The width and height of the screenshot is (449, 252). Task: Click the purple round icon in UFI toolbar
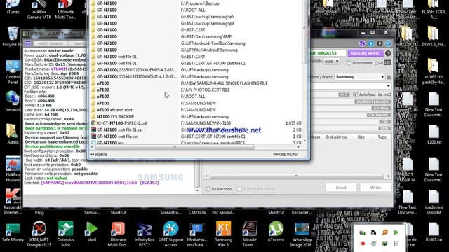click(362, 43)
